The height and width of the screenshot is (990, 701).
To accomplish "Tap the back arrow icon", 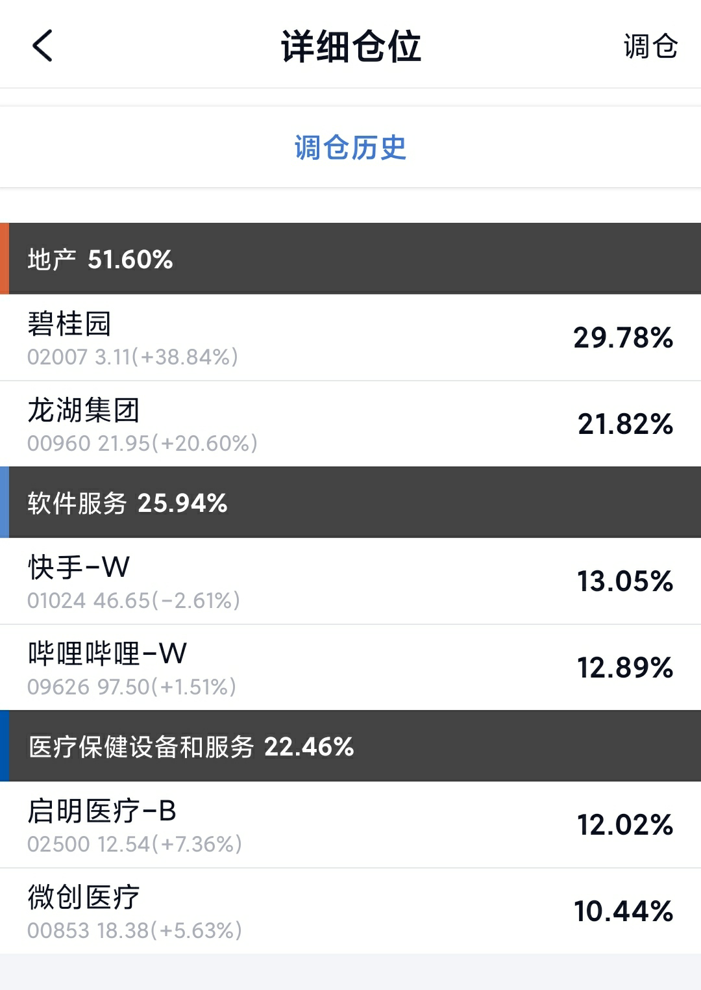I will (x=42, y=46).
